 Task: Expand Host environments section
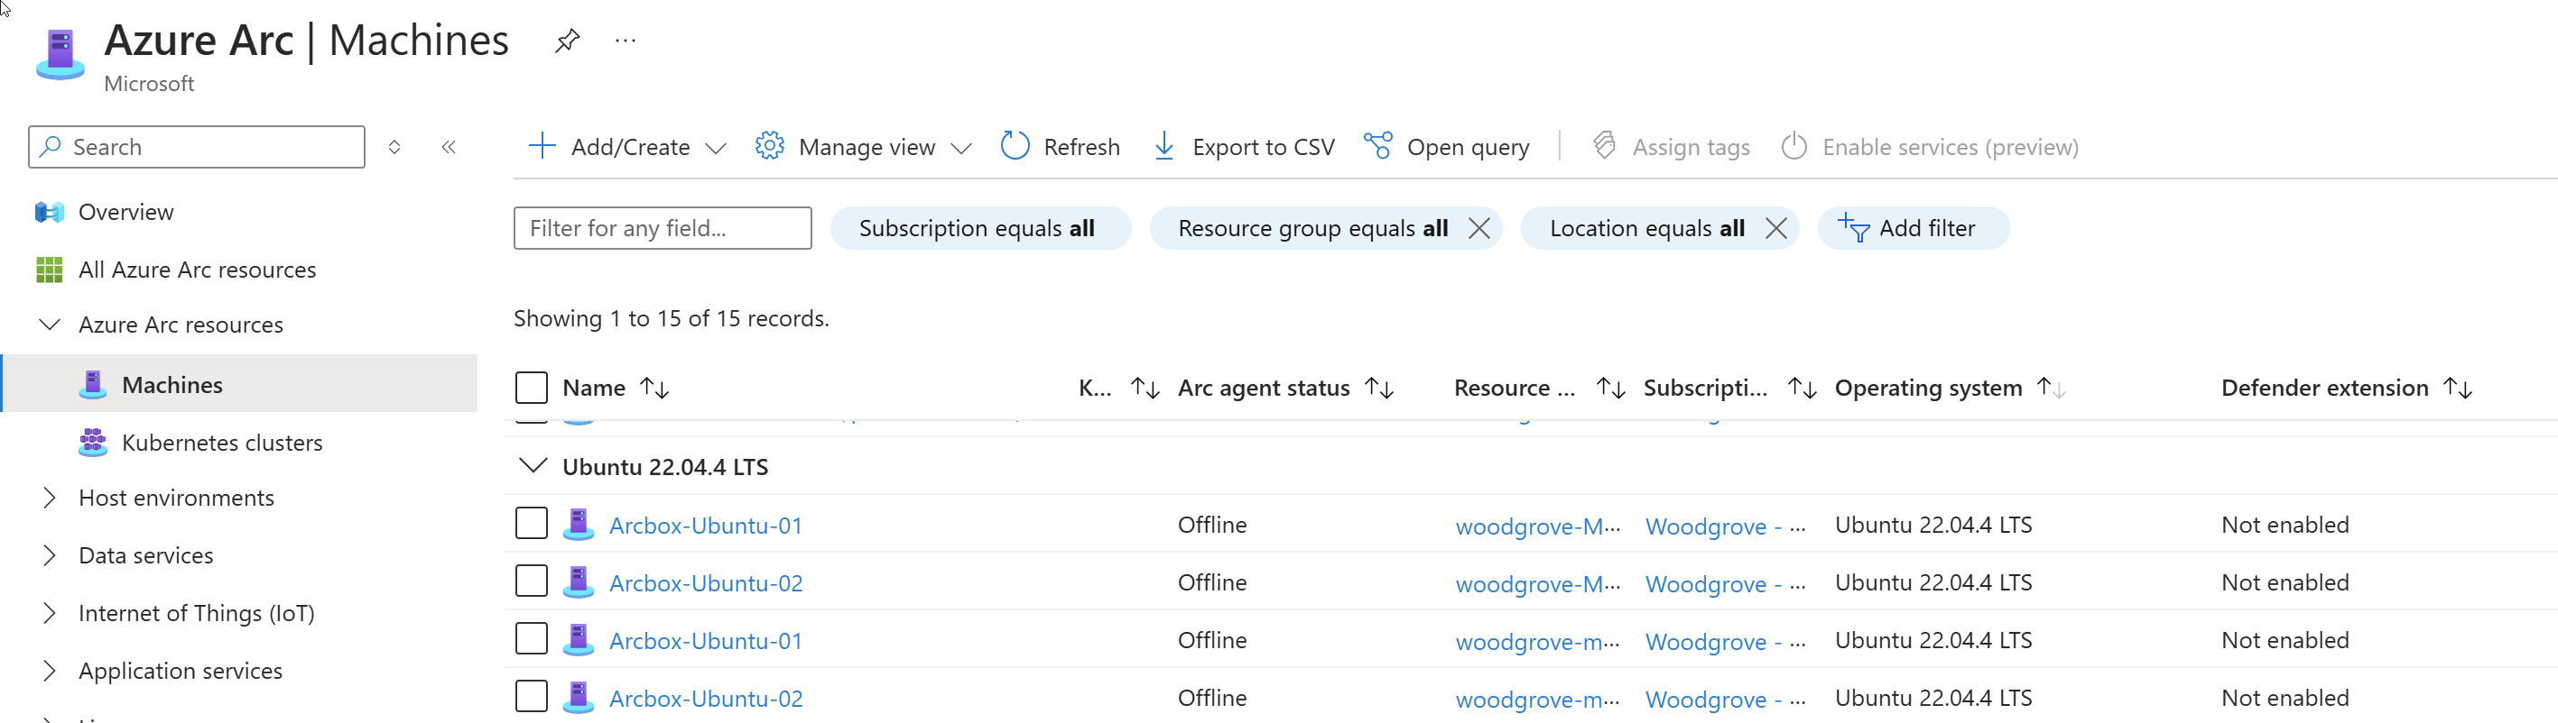50,498
